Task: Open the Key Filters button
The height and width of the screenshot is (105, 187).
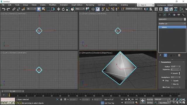Action: tap(164, 103)
